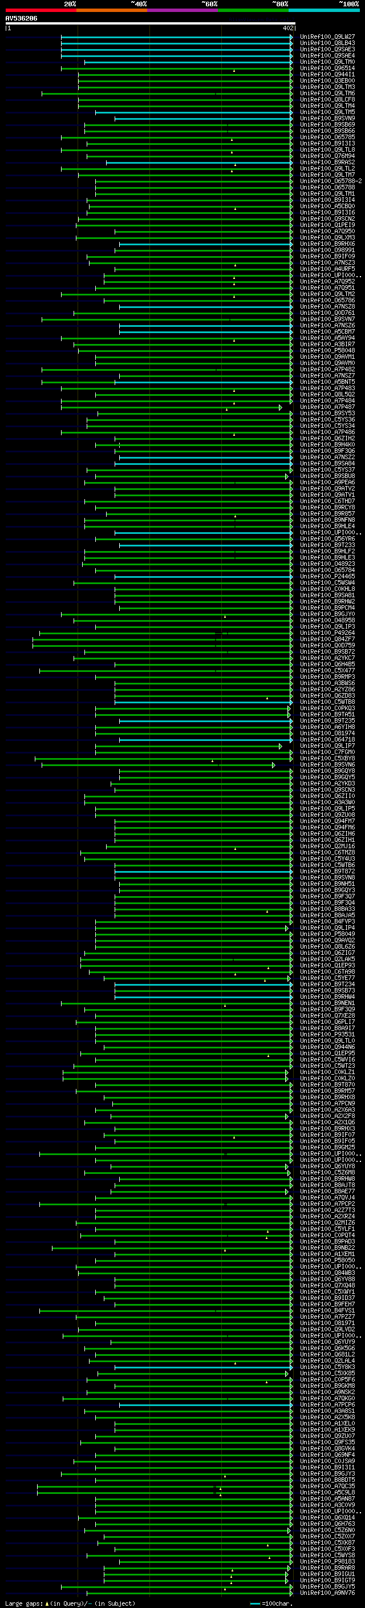365x1608 pixels.
Task: Select the UniRef100_O64718 label
Action: [327, 740]
